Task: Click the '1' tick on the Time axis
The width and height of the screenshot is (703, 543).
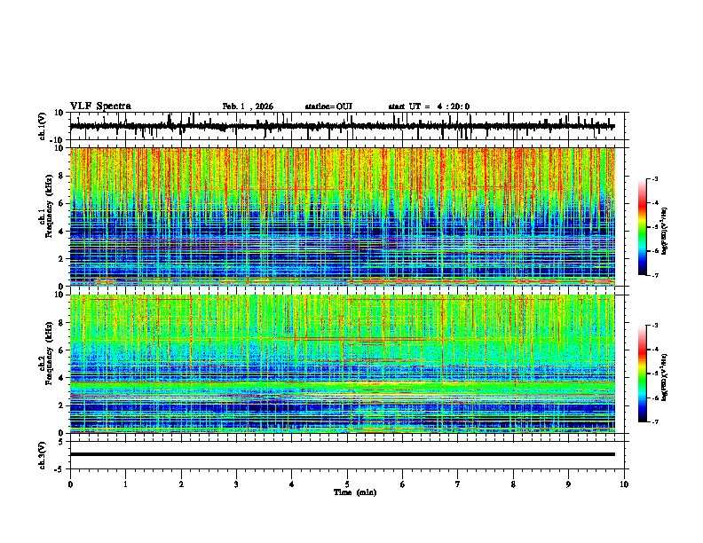Action: coord(125,484)
